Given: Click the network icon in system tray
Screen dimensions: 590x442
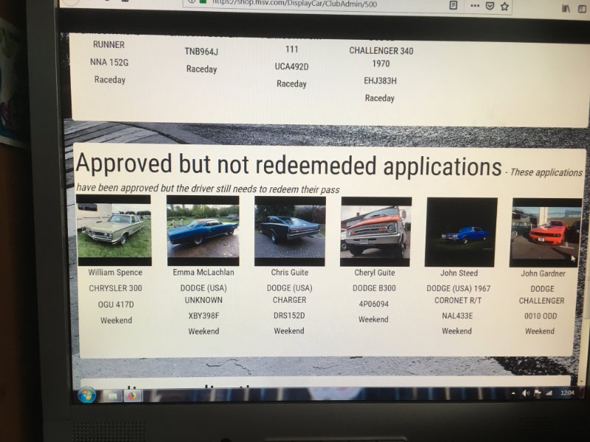Looking at the screenshot, I should [x=548, y=393].
